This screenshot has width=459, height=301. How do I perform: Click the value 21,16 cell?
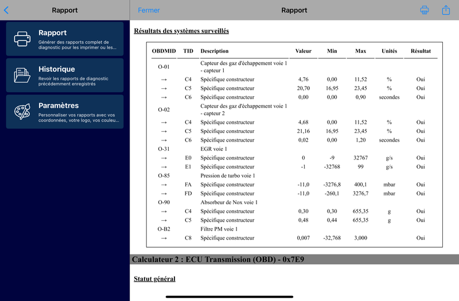(x=304, y=131)
